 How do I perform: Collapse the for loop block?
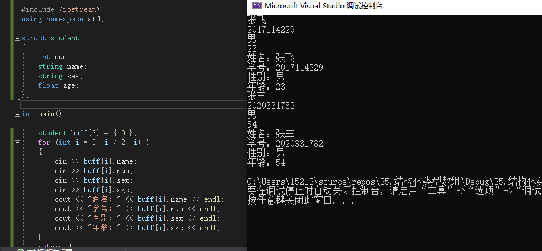point(17,142)
